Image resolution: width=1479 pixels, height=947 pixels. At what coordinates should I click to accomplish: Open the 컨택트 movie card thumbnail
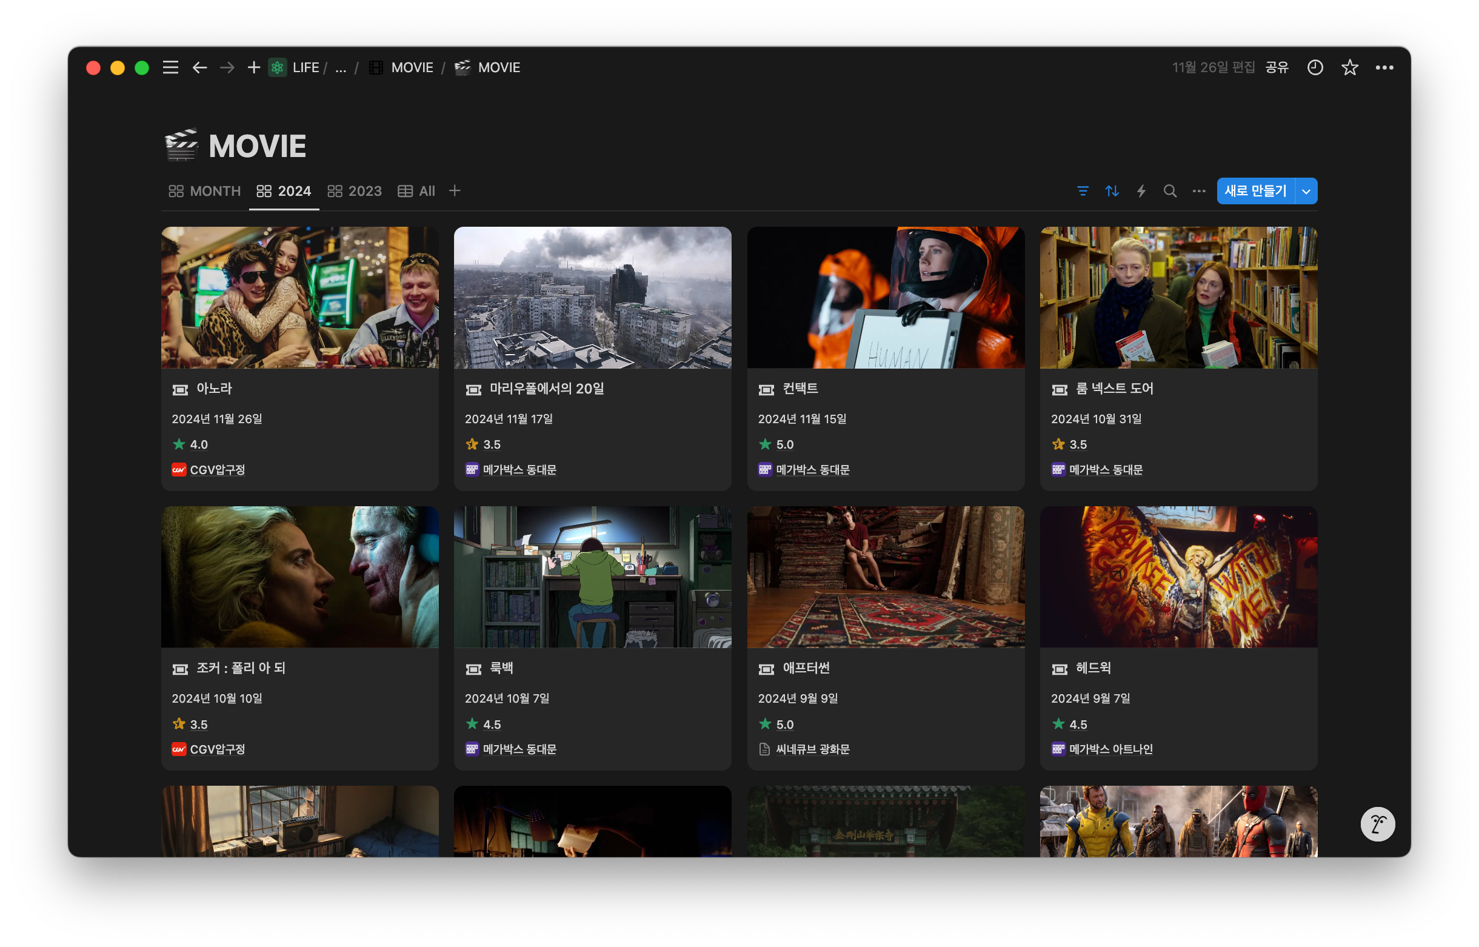[885, 298]
